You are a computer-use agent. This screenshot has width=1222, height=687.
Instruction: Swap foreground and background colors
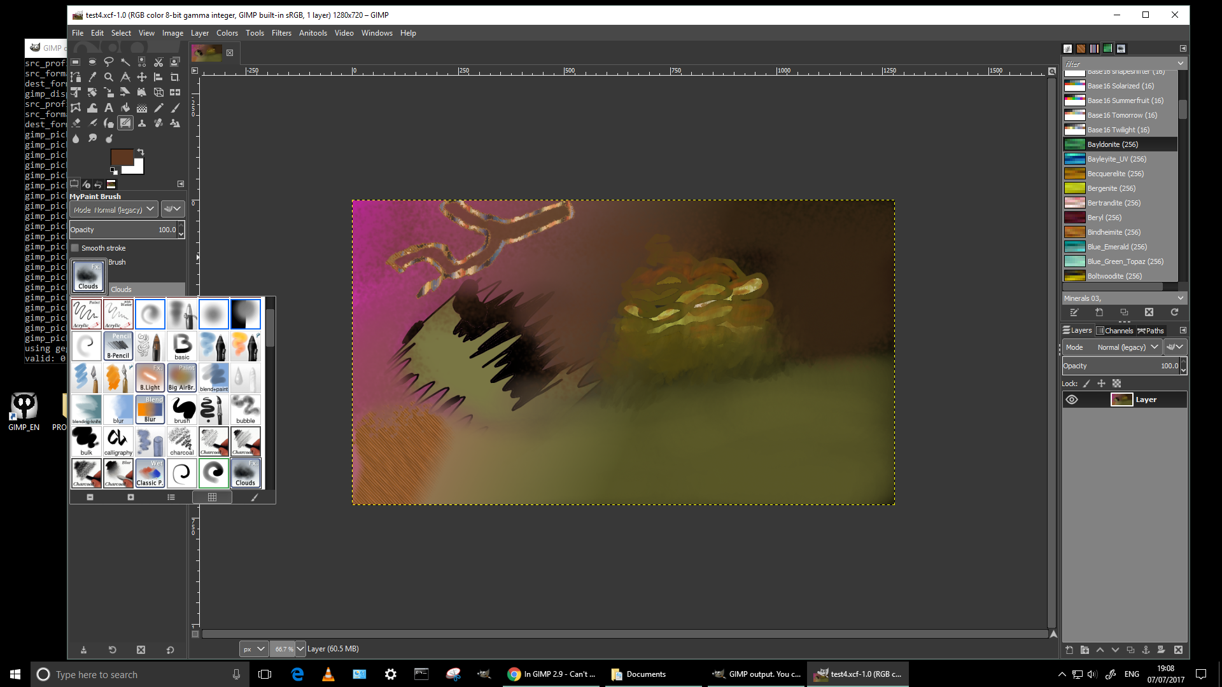pyautogui.click(x=141, y=152)
